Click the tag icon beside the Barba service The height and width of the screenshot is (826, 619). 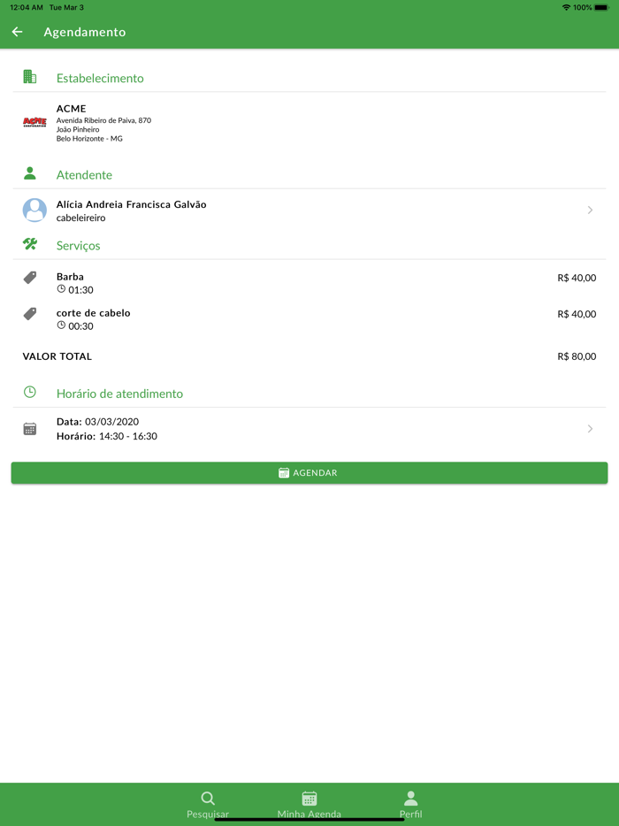pos(30,278)
